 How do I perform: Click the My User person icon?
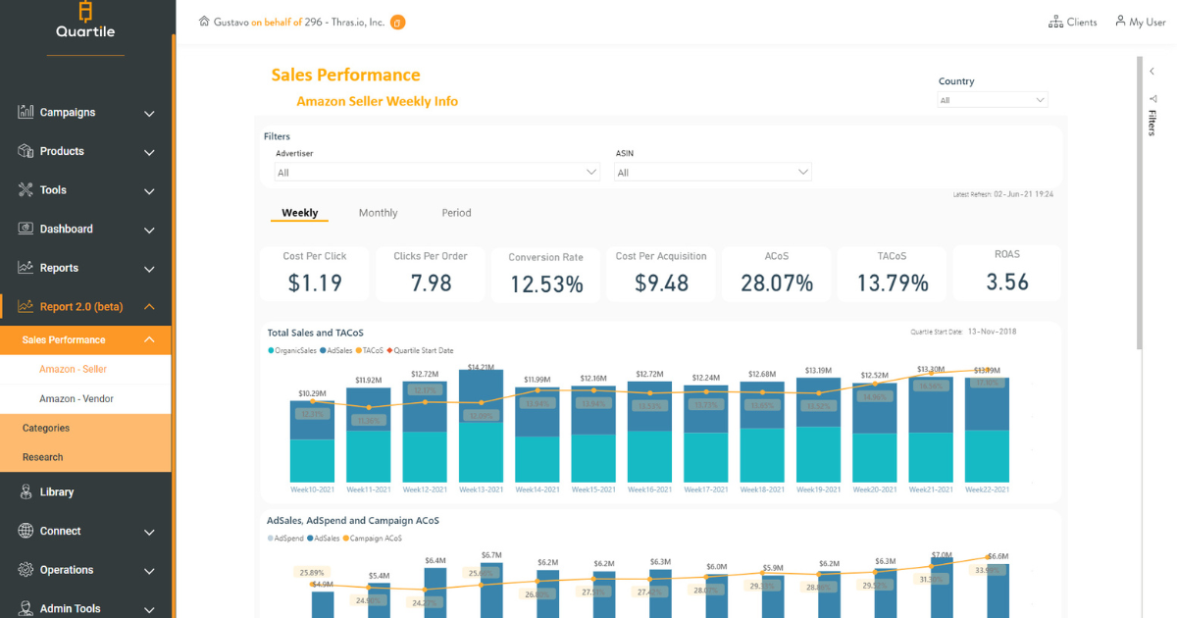pos(1120,21)
